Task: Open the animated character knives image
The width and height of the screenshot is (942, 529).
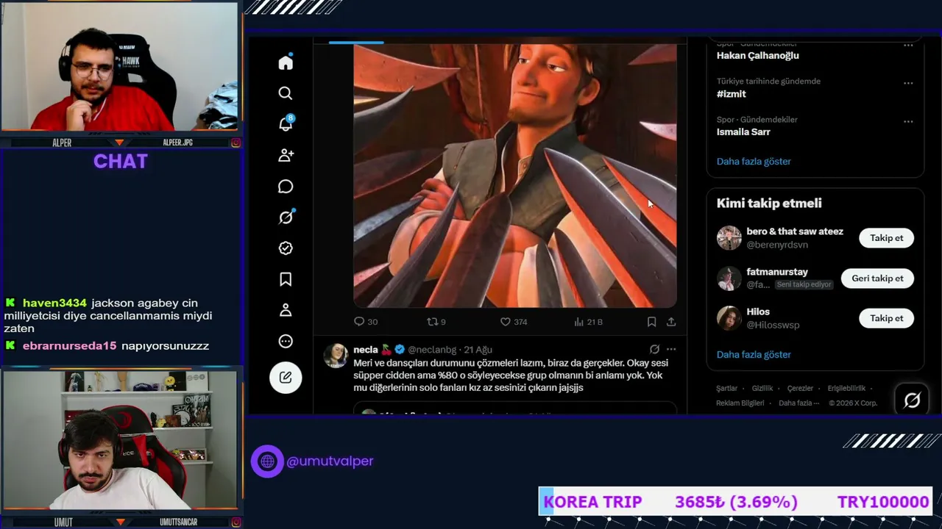Action: click(x=515, y=176)
